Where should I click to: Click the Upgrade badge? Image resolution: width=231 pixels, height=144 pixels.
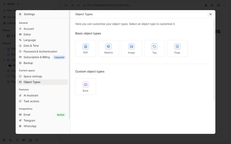click(59, 57)
